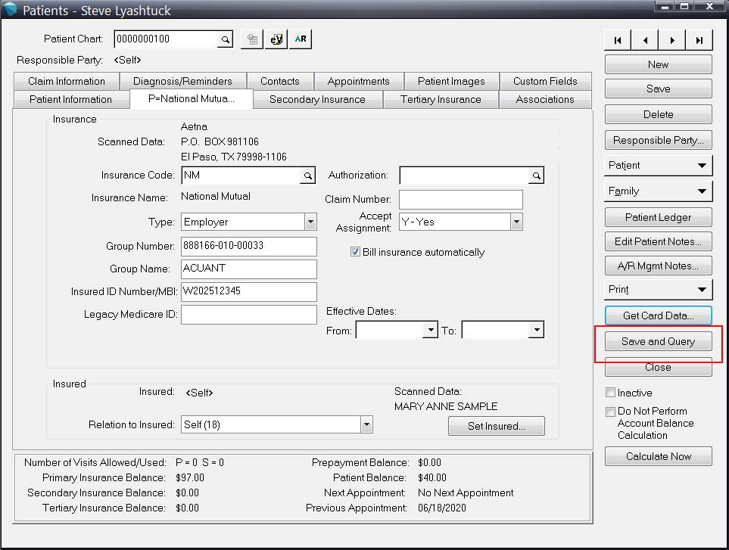Screen dimensions: 729x550
Task: Open the Patient Ledger
Action: pyautogui.click(x=658, y=217)
